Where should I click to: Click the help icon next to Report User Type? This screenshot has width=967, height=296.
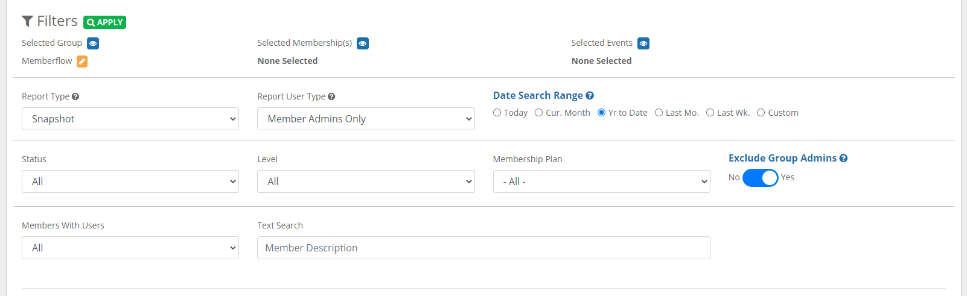[331, 96]
